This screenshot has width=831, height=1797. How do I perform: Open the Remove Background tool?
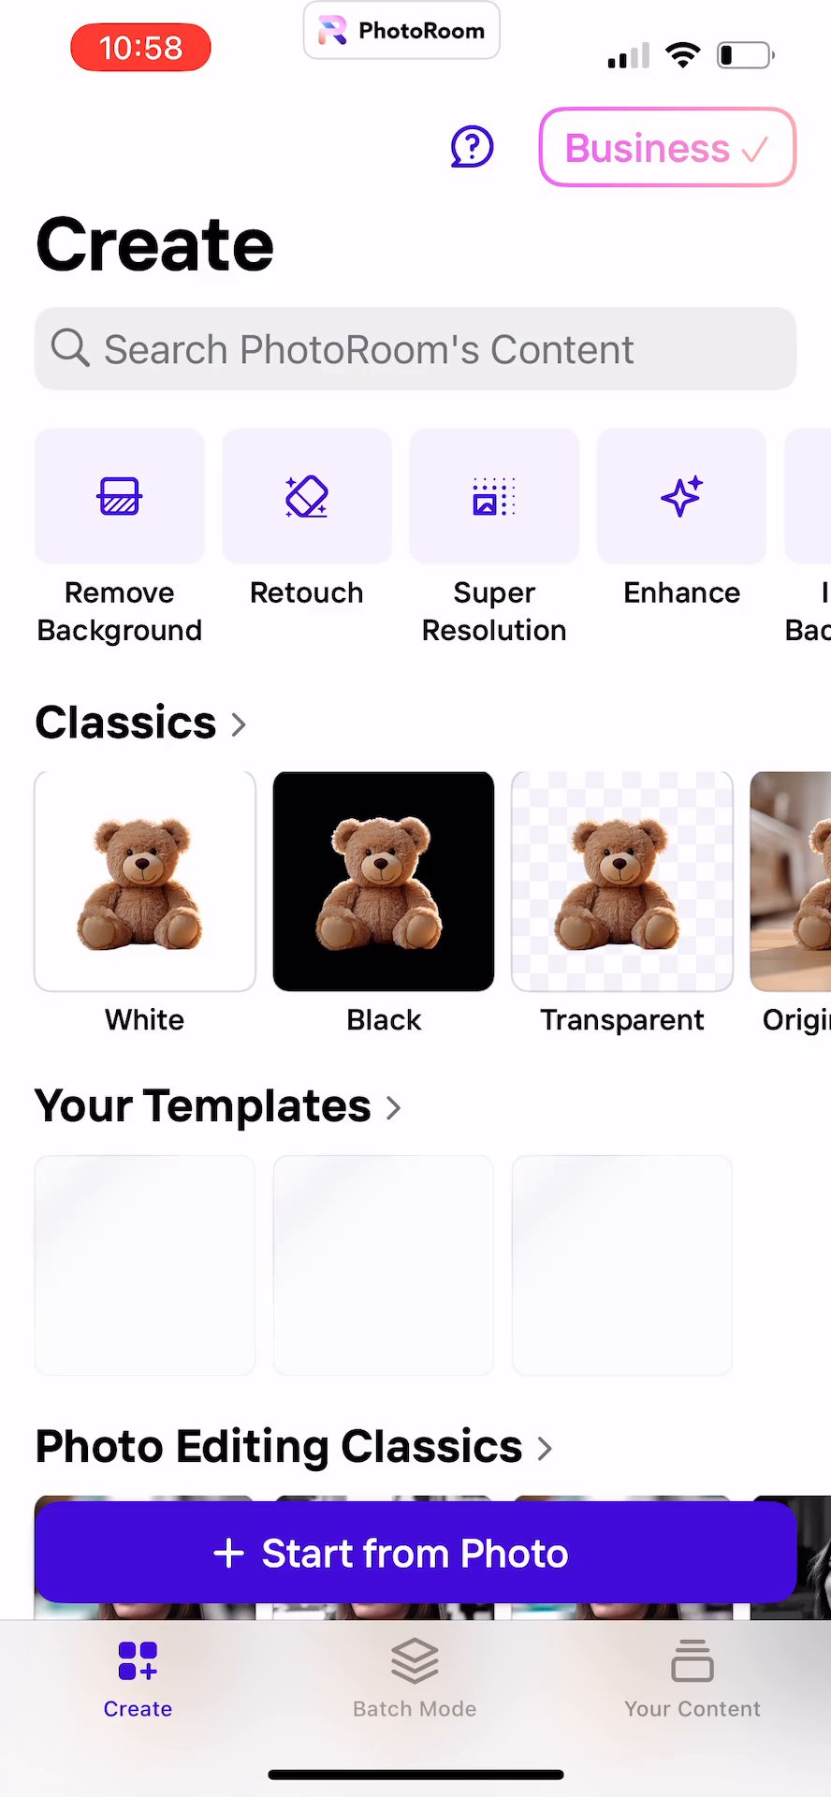(x=120, y=497)
